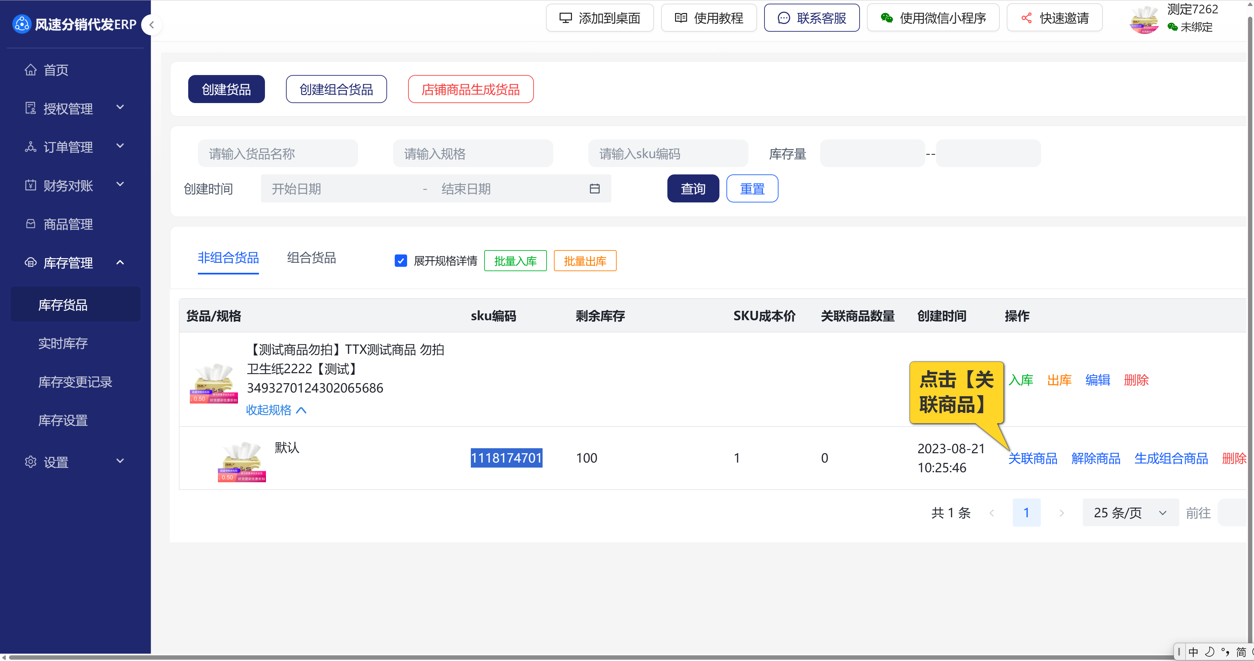Click the home icon beside 首页

tap(31, 70)
